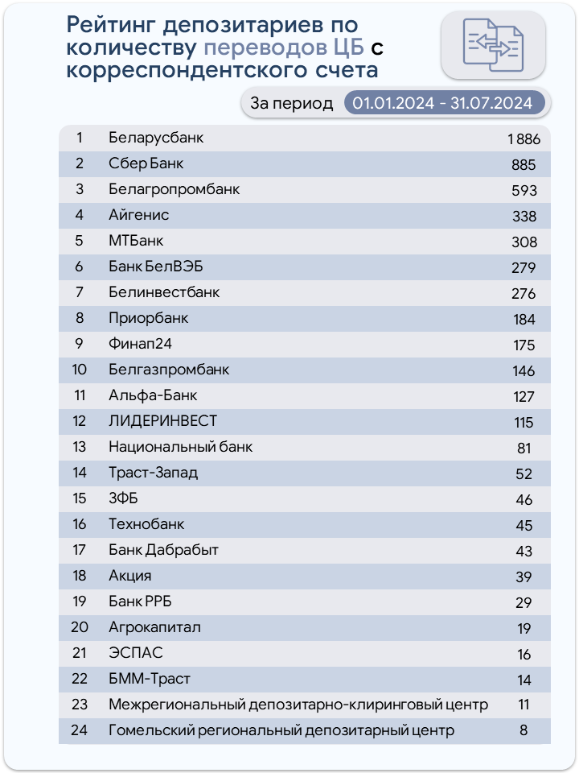
Task: Click the value 127
Action: tap(524, 397)
